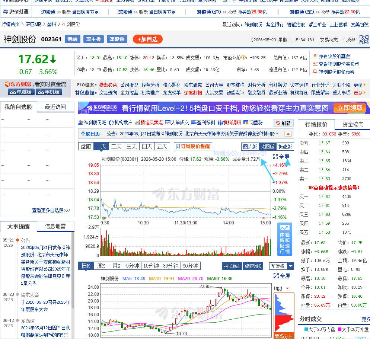Click the QR code icon
The image size is (370, 339).
(x=364, y=40)
